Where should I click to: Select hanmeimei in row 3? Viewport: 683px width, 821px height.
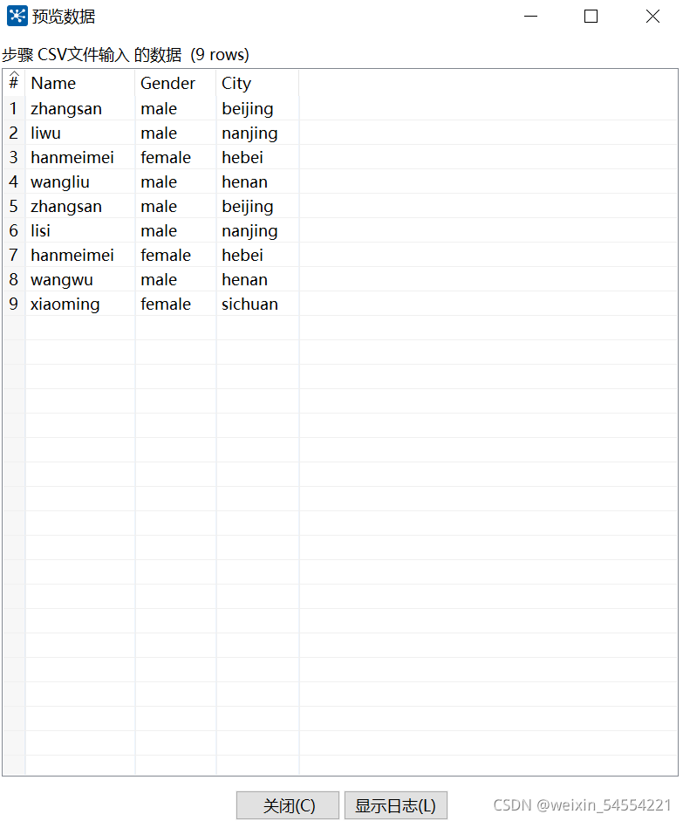pos(80,157)
